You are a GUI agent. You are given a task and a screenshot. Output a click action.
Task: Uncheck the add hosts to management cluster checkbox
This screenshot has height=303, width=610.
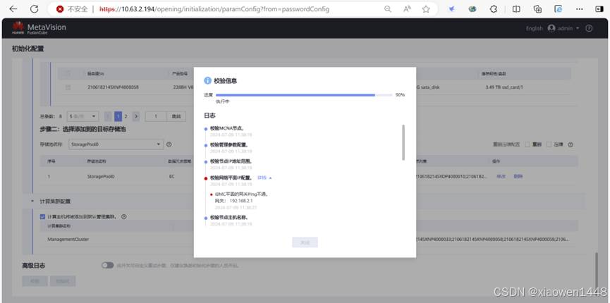[x=42, y=216]
